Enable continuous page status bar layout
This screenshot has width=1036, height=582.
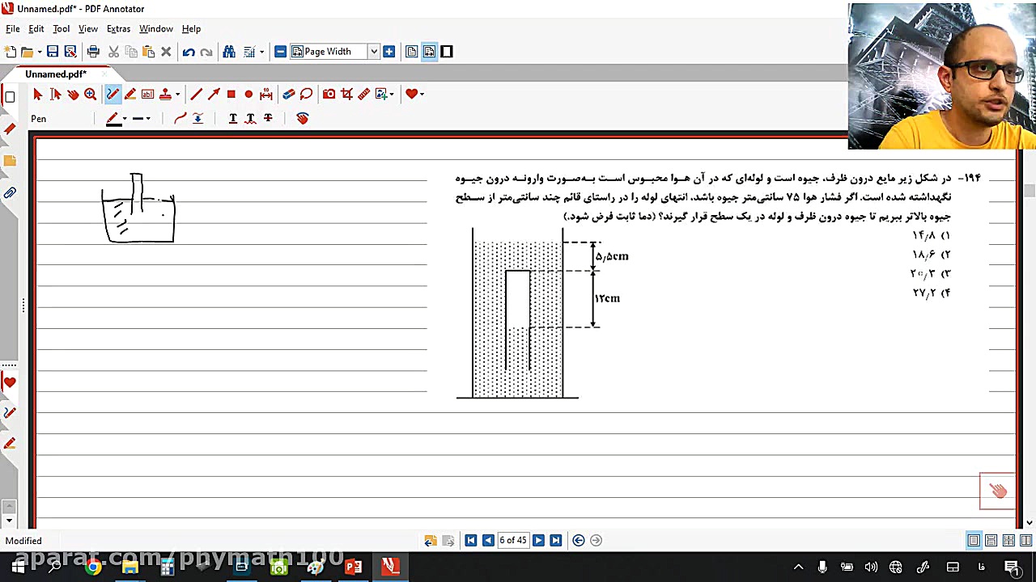coord(991,541)
